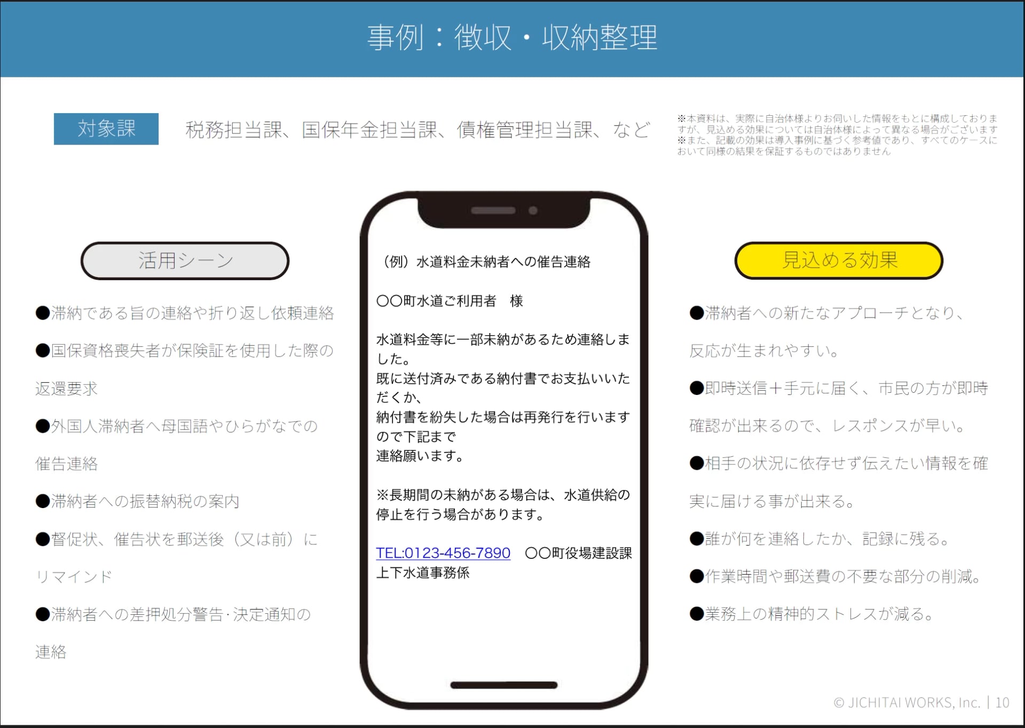Click the text 税務担当課、国保年金担当課
The width and height of the screenshot is (1025, 728).
[x=416, y=130]
